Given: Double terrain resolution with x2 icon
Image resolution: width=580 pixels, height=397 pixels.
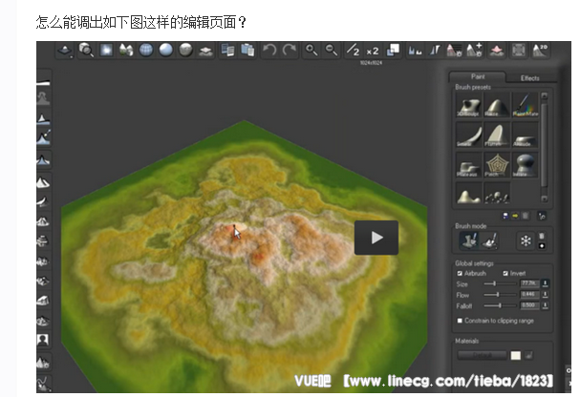Looking at the screenshot, I should coord(373,51).
